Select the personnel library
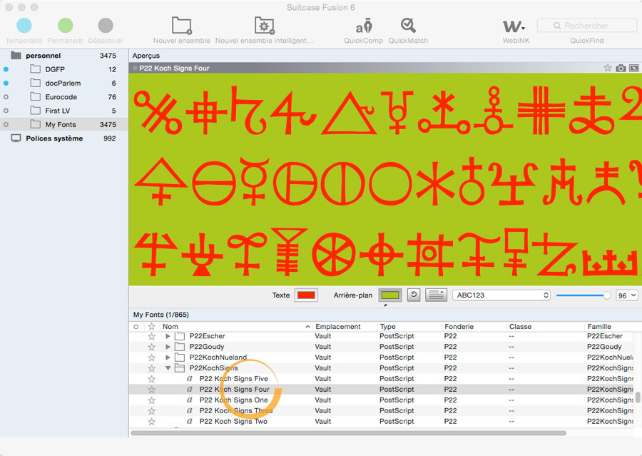The height and width of the screenshot is (456, 642). pyautogui.click(x=64, y=56)
